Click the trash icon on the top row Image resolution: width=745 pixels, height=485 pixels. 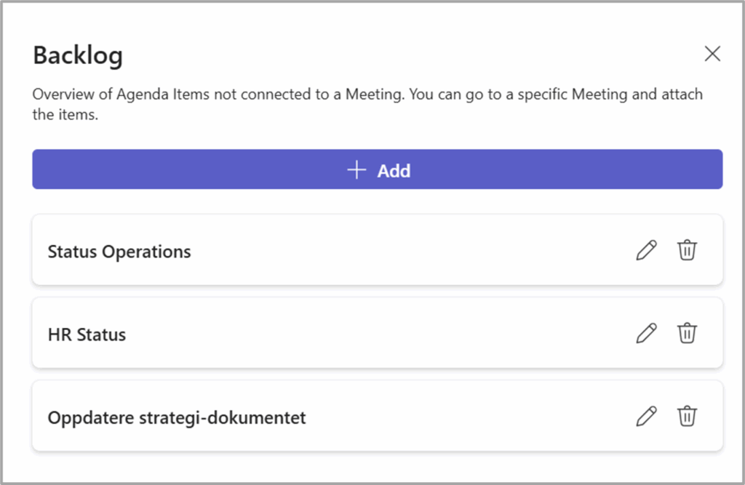(688, 250)
